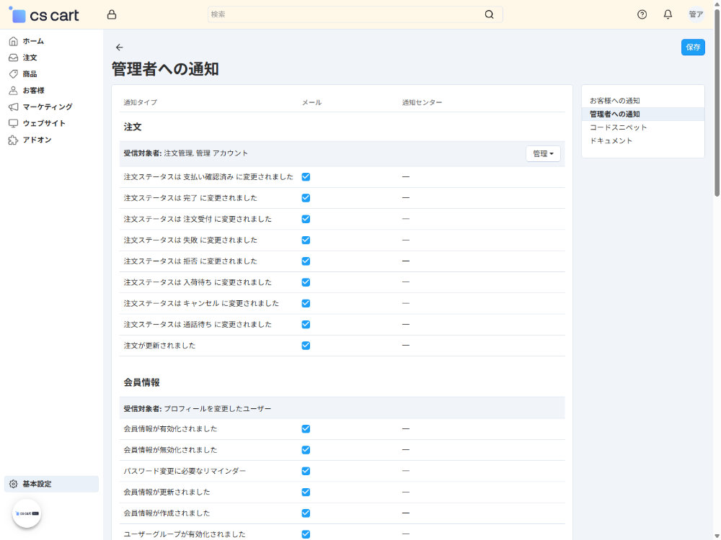Open the 管理 recipient dropdown
Viewport: 721px width, 540px height.
(543, 153)
